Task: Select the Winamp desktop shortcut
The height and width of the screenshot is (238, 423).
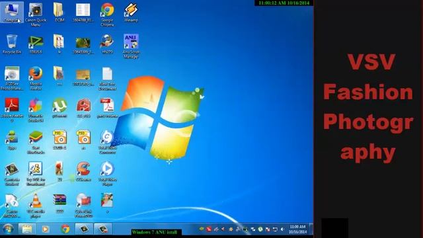Action: 131,12
